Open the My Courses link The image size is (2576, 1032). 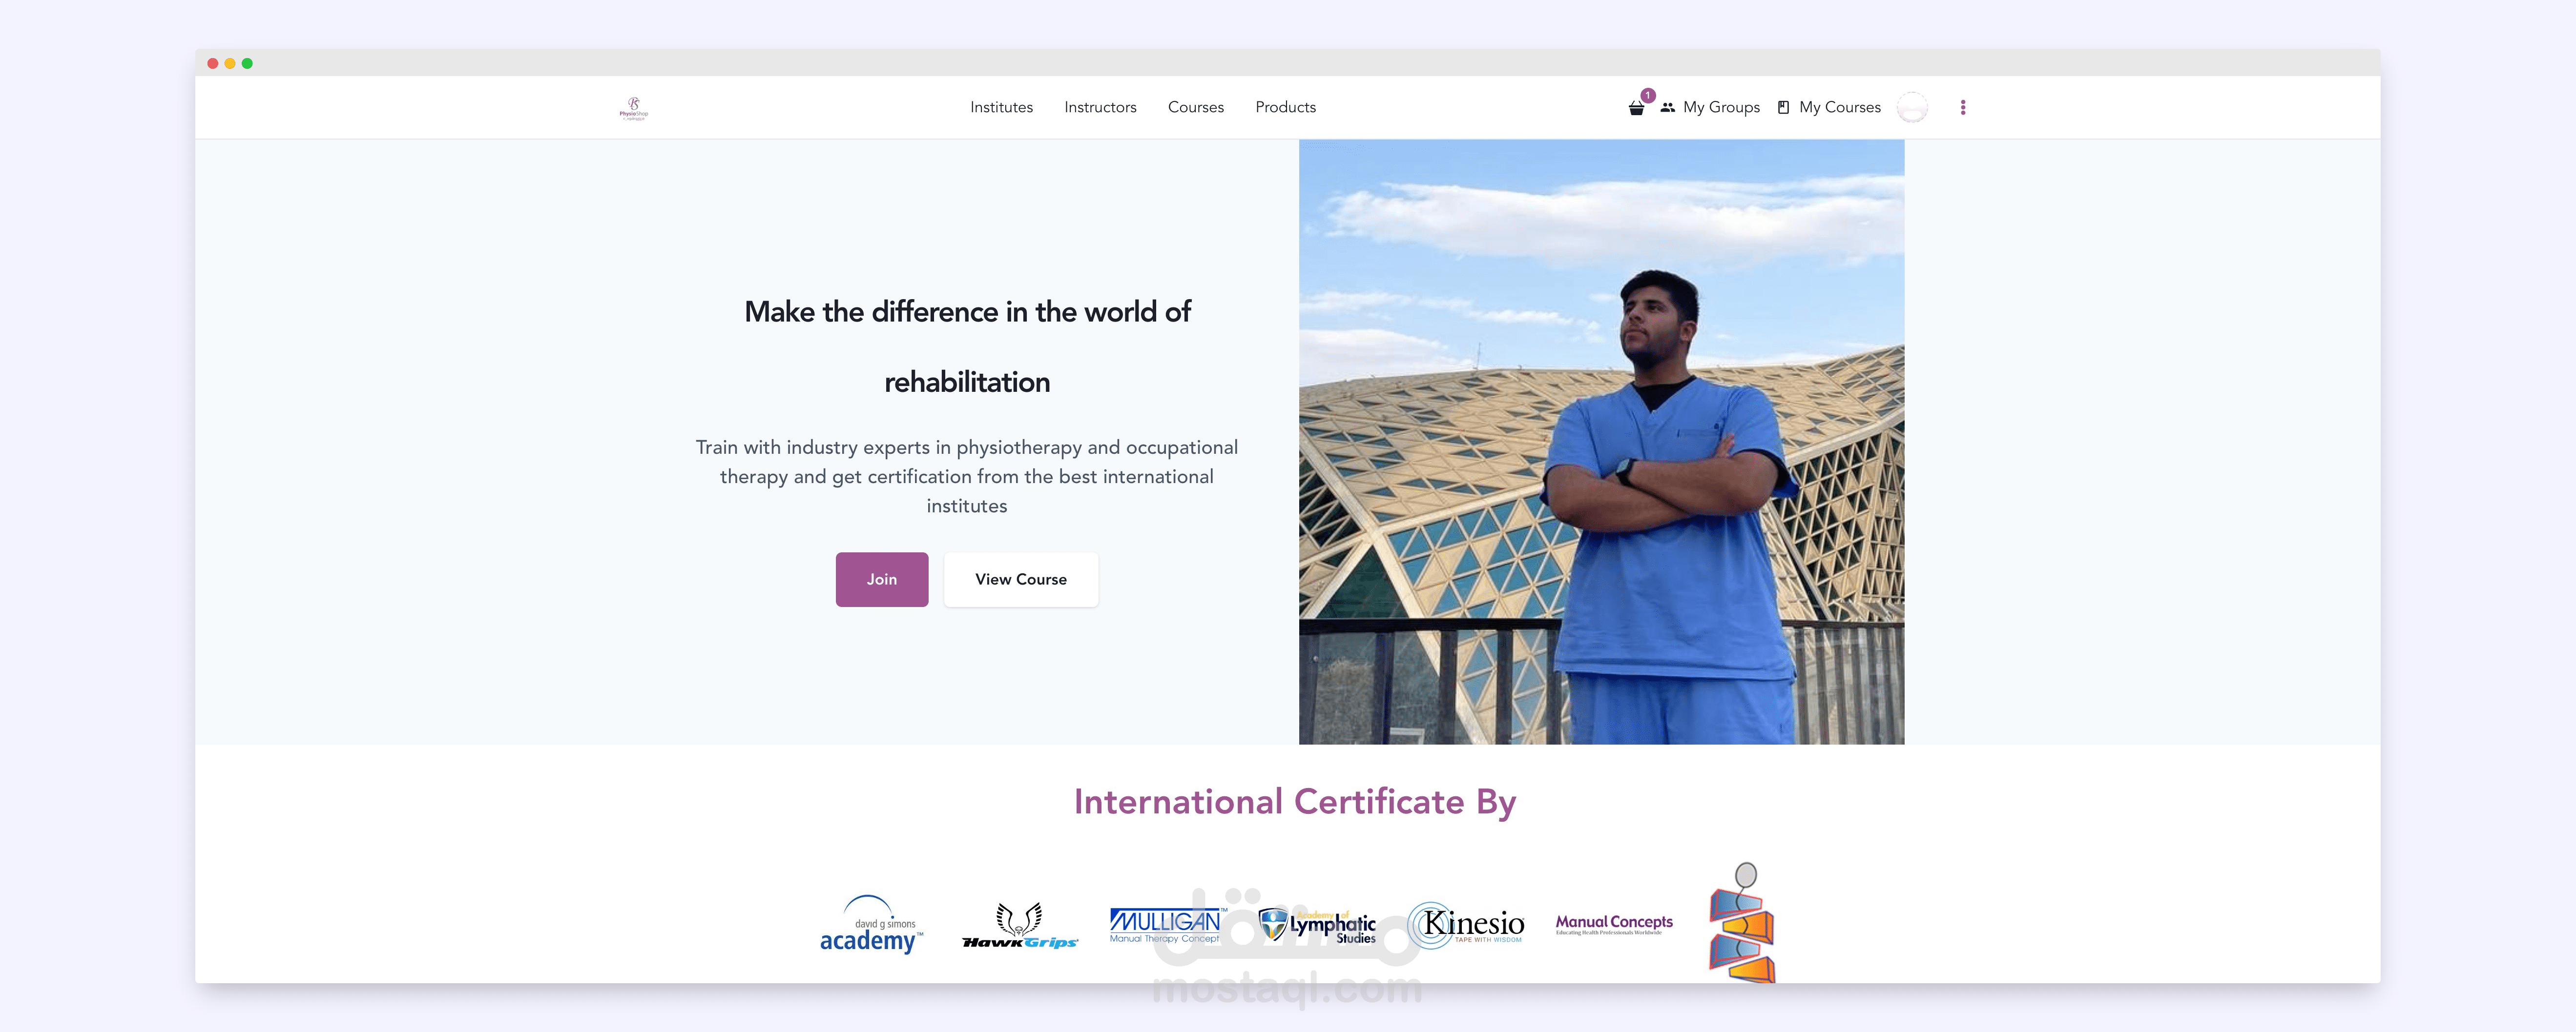click(1840, 107)
